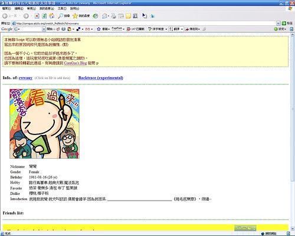Click the Research books icon
The image size is (295, 236).
(135, 16)
